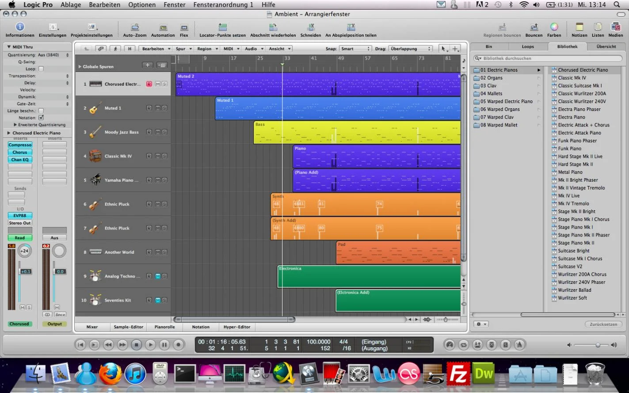Uncheck the Notation checkbox

click(x=41, y=118)
